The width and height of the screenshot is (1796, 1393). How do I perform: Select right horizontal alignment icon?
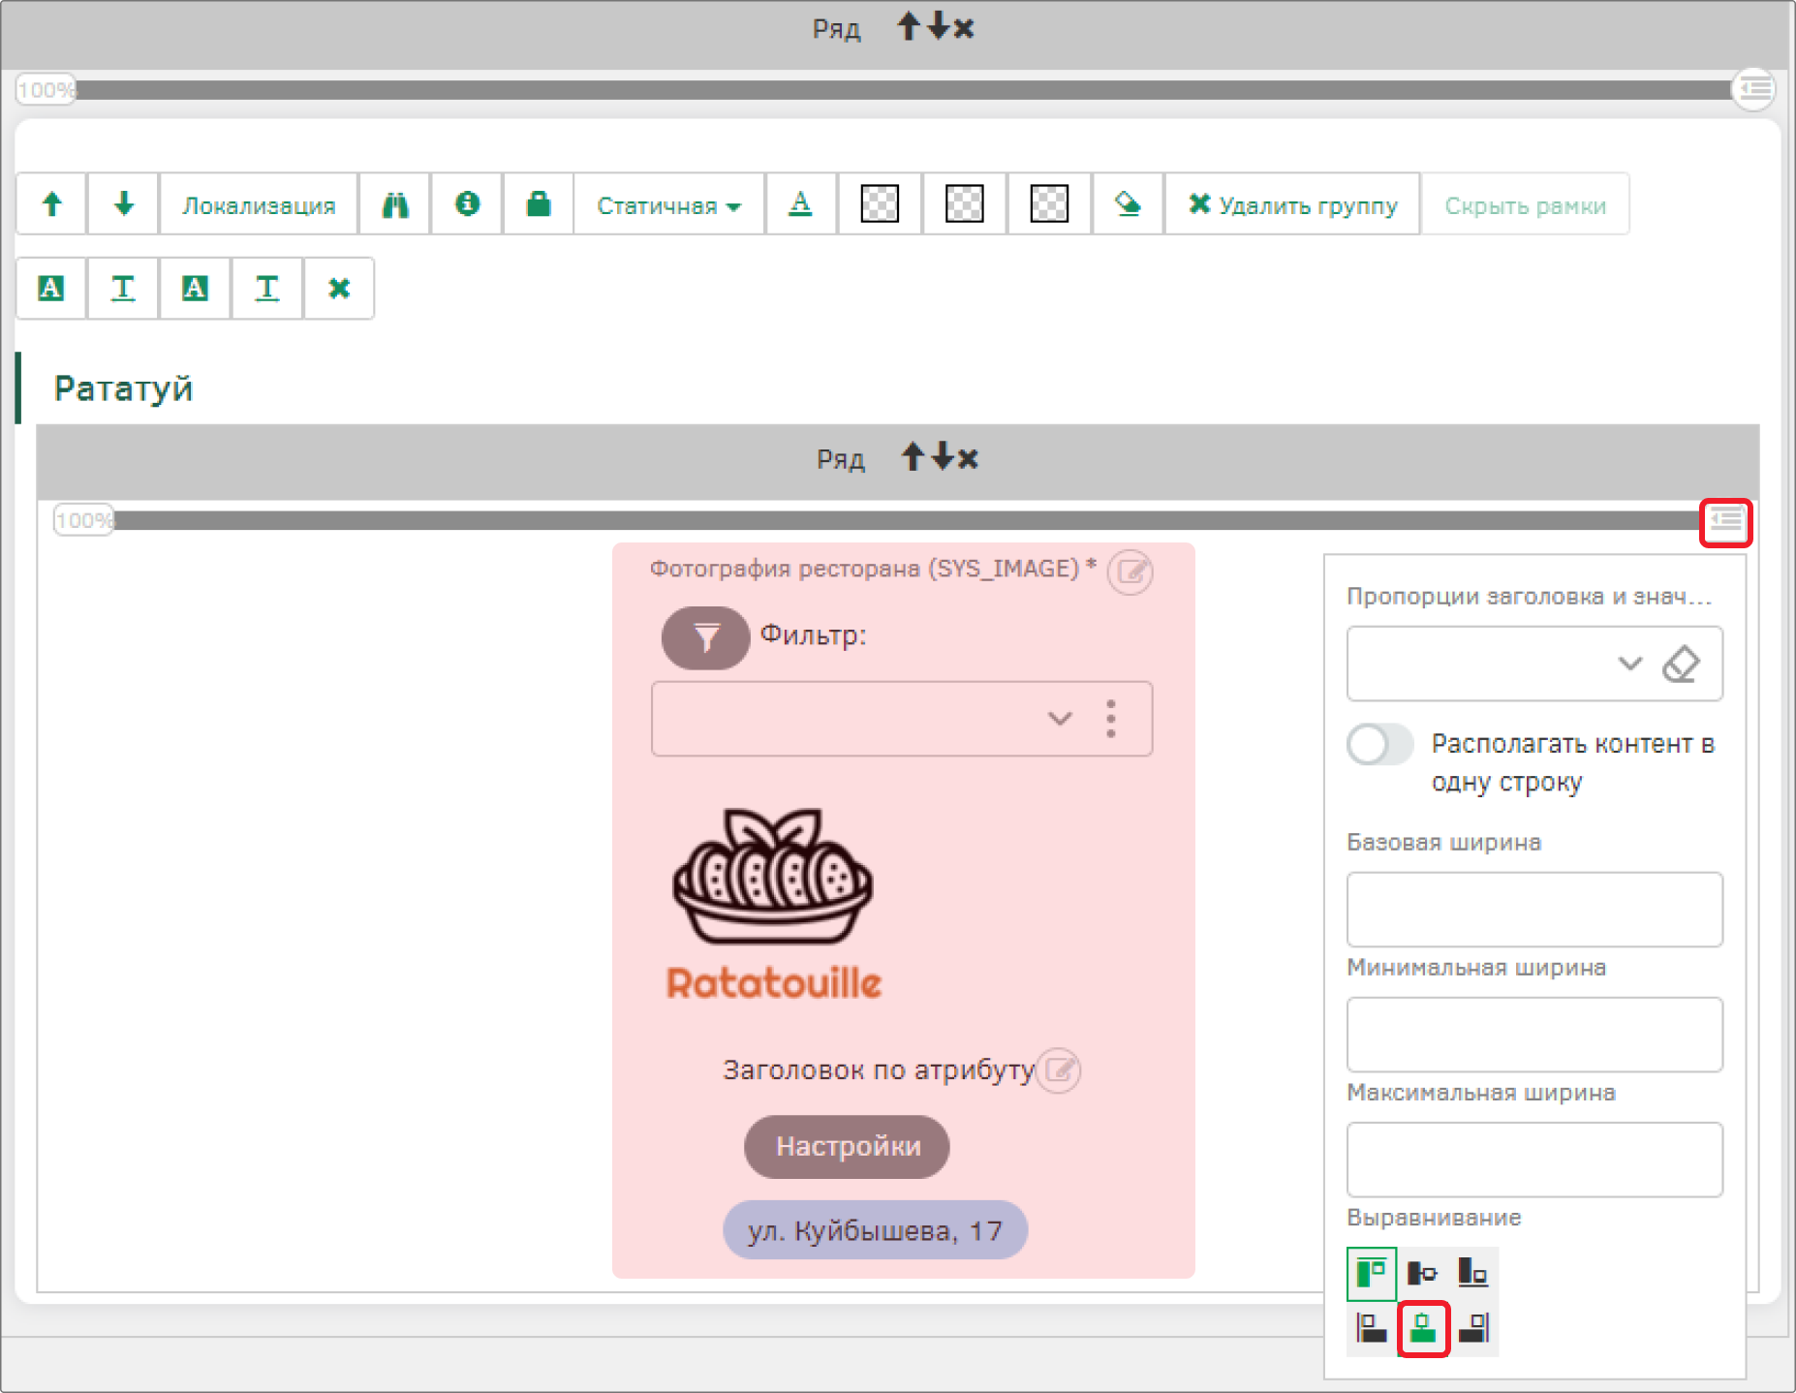(1473, 1327)
